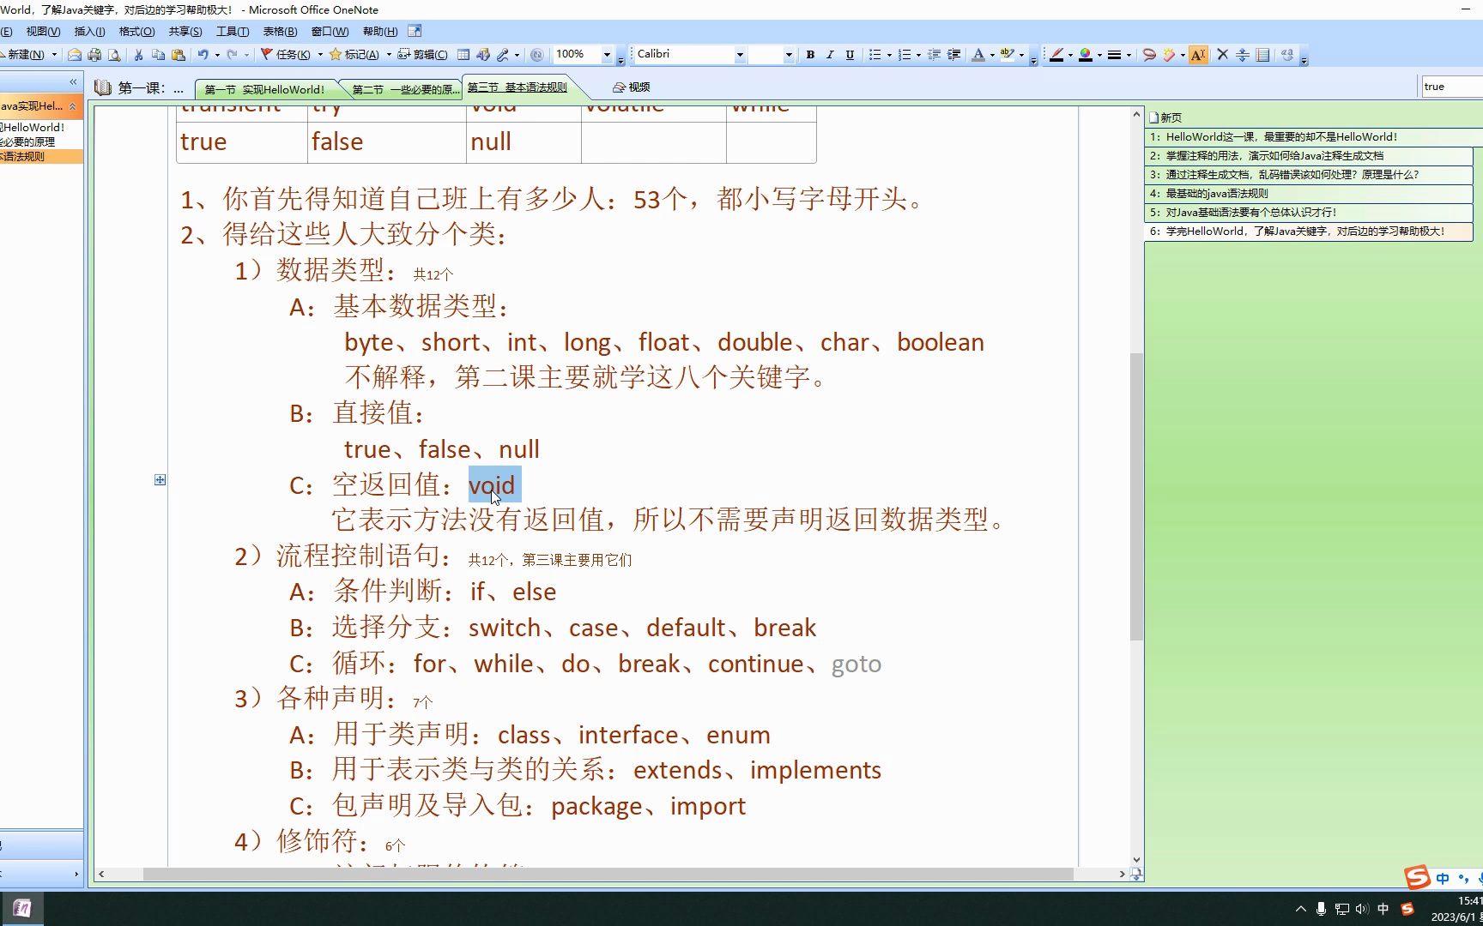Click the Paste clipboard icon
This screenshot has width=1483, height=926.
point(179,55)
